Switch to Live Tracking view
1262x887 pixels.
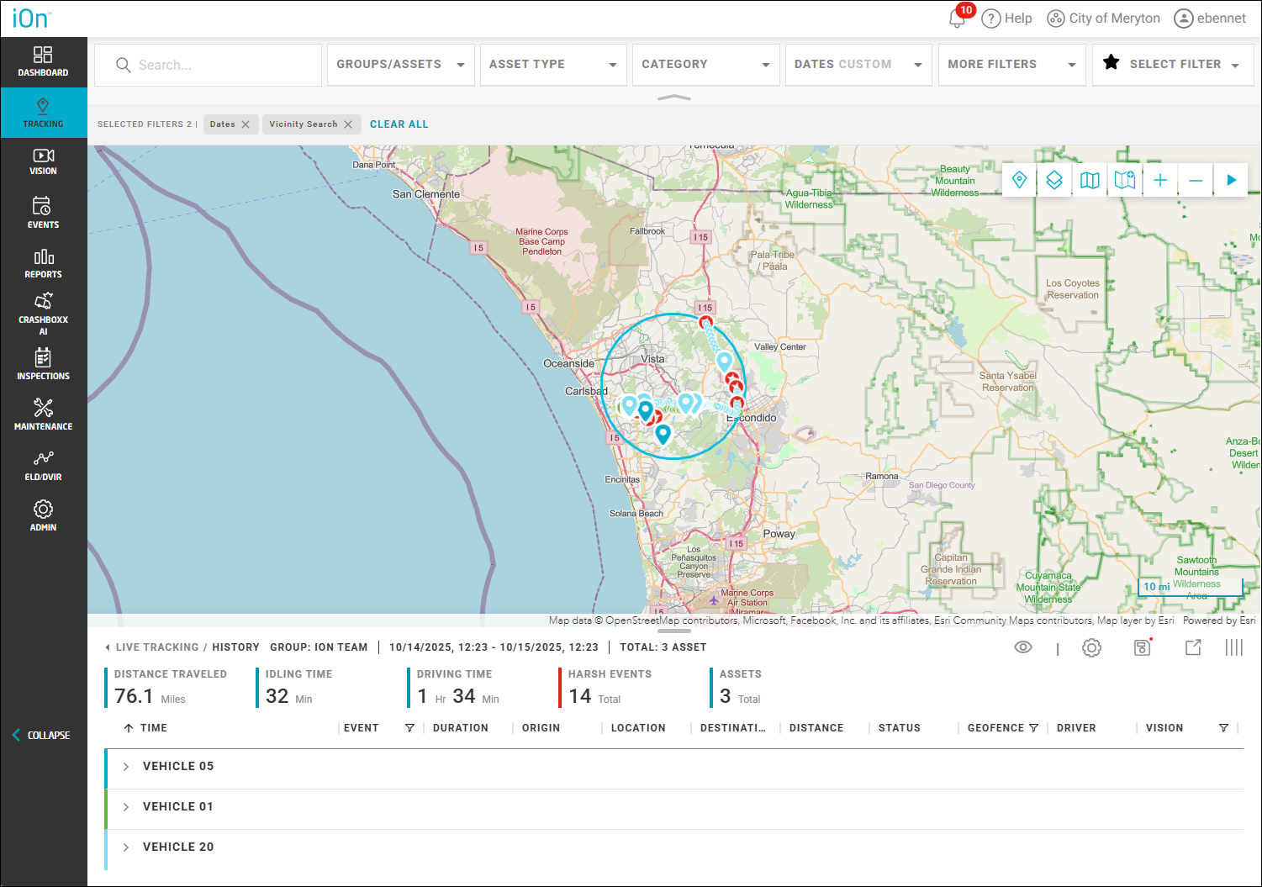(157, 647)
